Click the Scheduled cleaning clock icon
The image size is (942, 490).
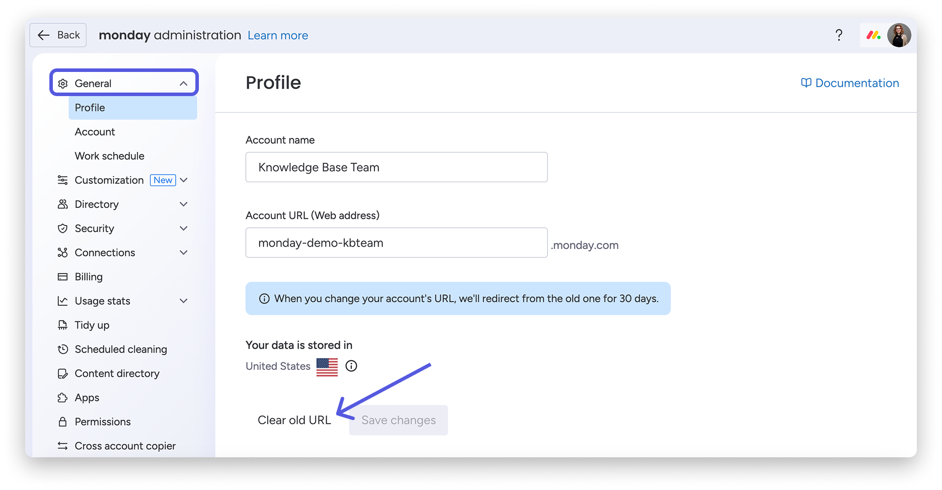(63, 349)
